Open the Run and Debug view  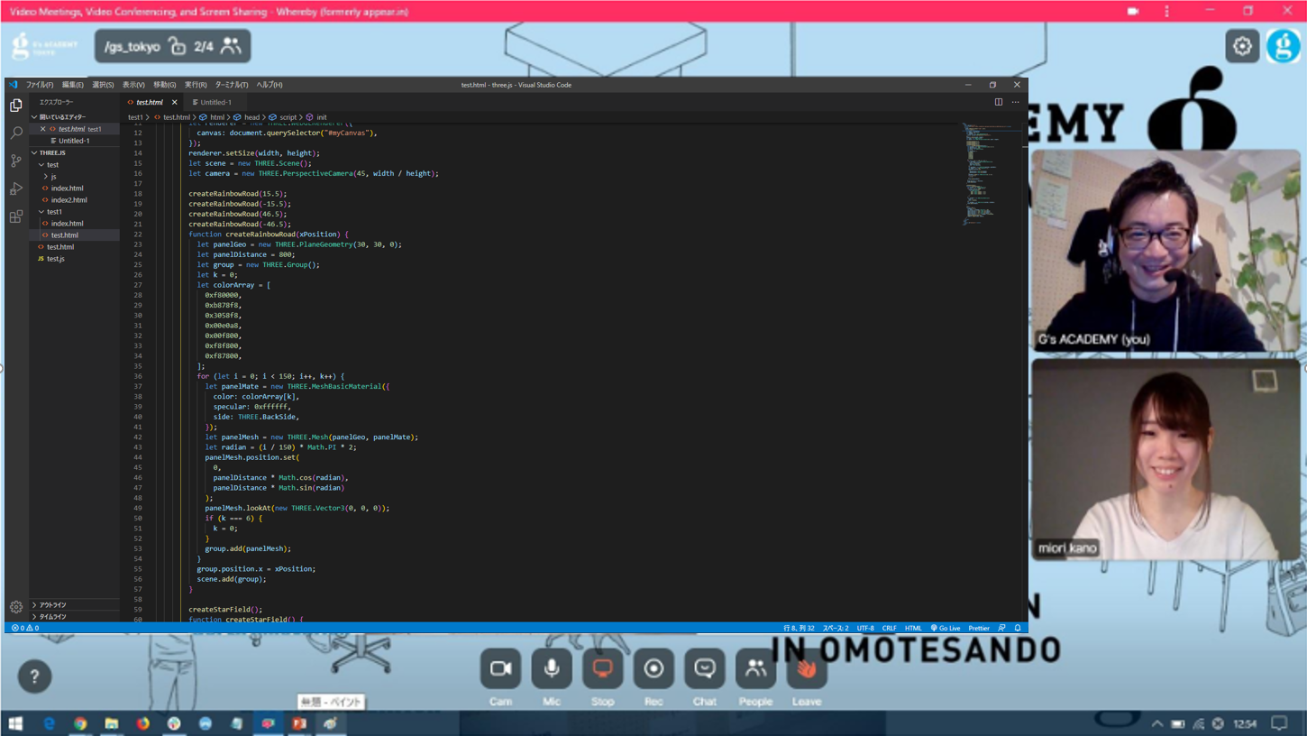pos(16,189)
